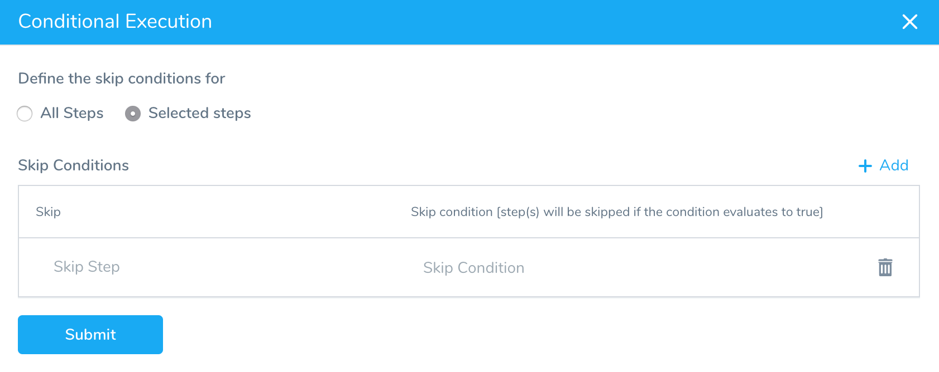Open the Skip Step dropdown field

pyautogui.click(x=212, y=267)
